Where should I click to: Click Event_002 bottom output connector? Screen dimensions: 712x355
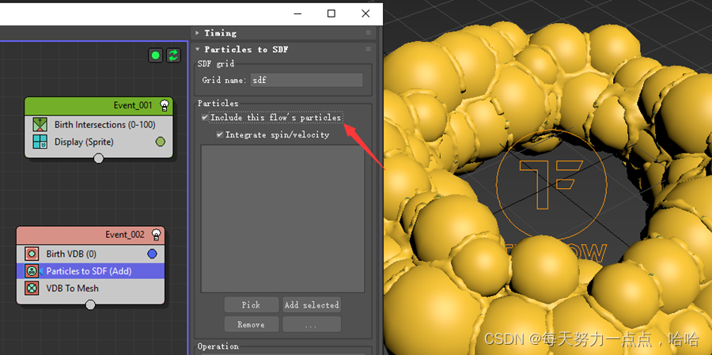pos(90,304)
